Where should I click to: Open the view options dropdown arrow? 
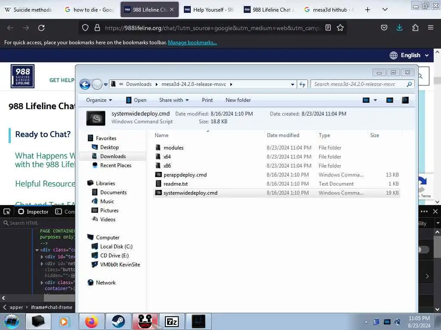pos(375,100)
